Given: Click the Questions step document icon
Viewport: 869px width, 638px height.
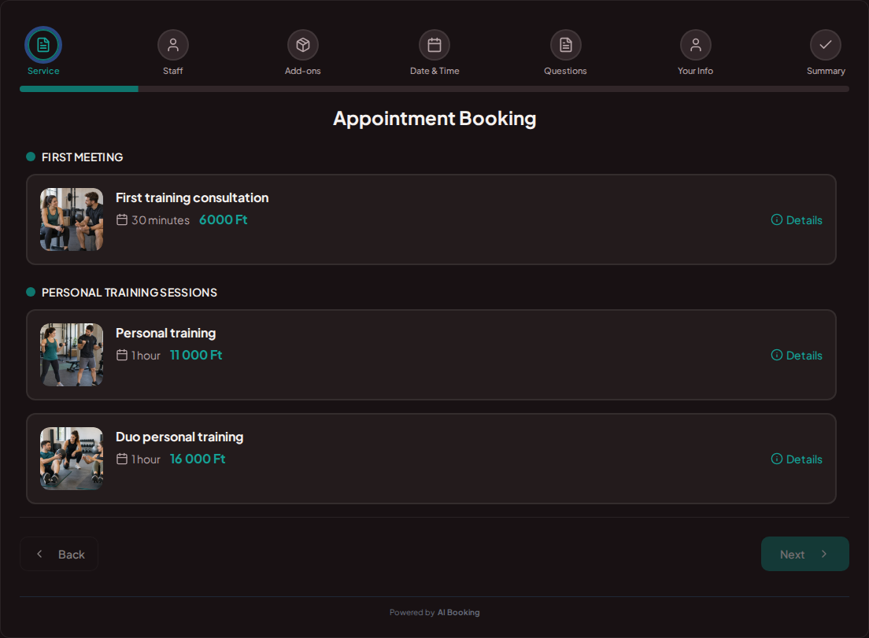Looking at the screenshot, I should pyautogui.click(x=565, y=45).
